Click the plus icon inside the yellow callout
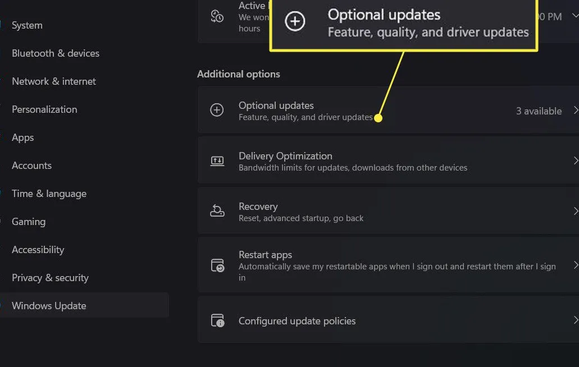579x367 pixels. (x=294, y=21)
